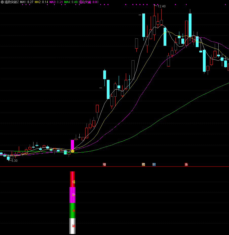
Task: Expand the indicator dropdown arrow at top-left
Action: [2, 2]
